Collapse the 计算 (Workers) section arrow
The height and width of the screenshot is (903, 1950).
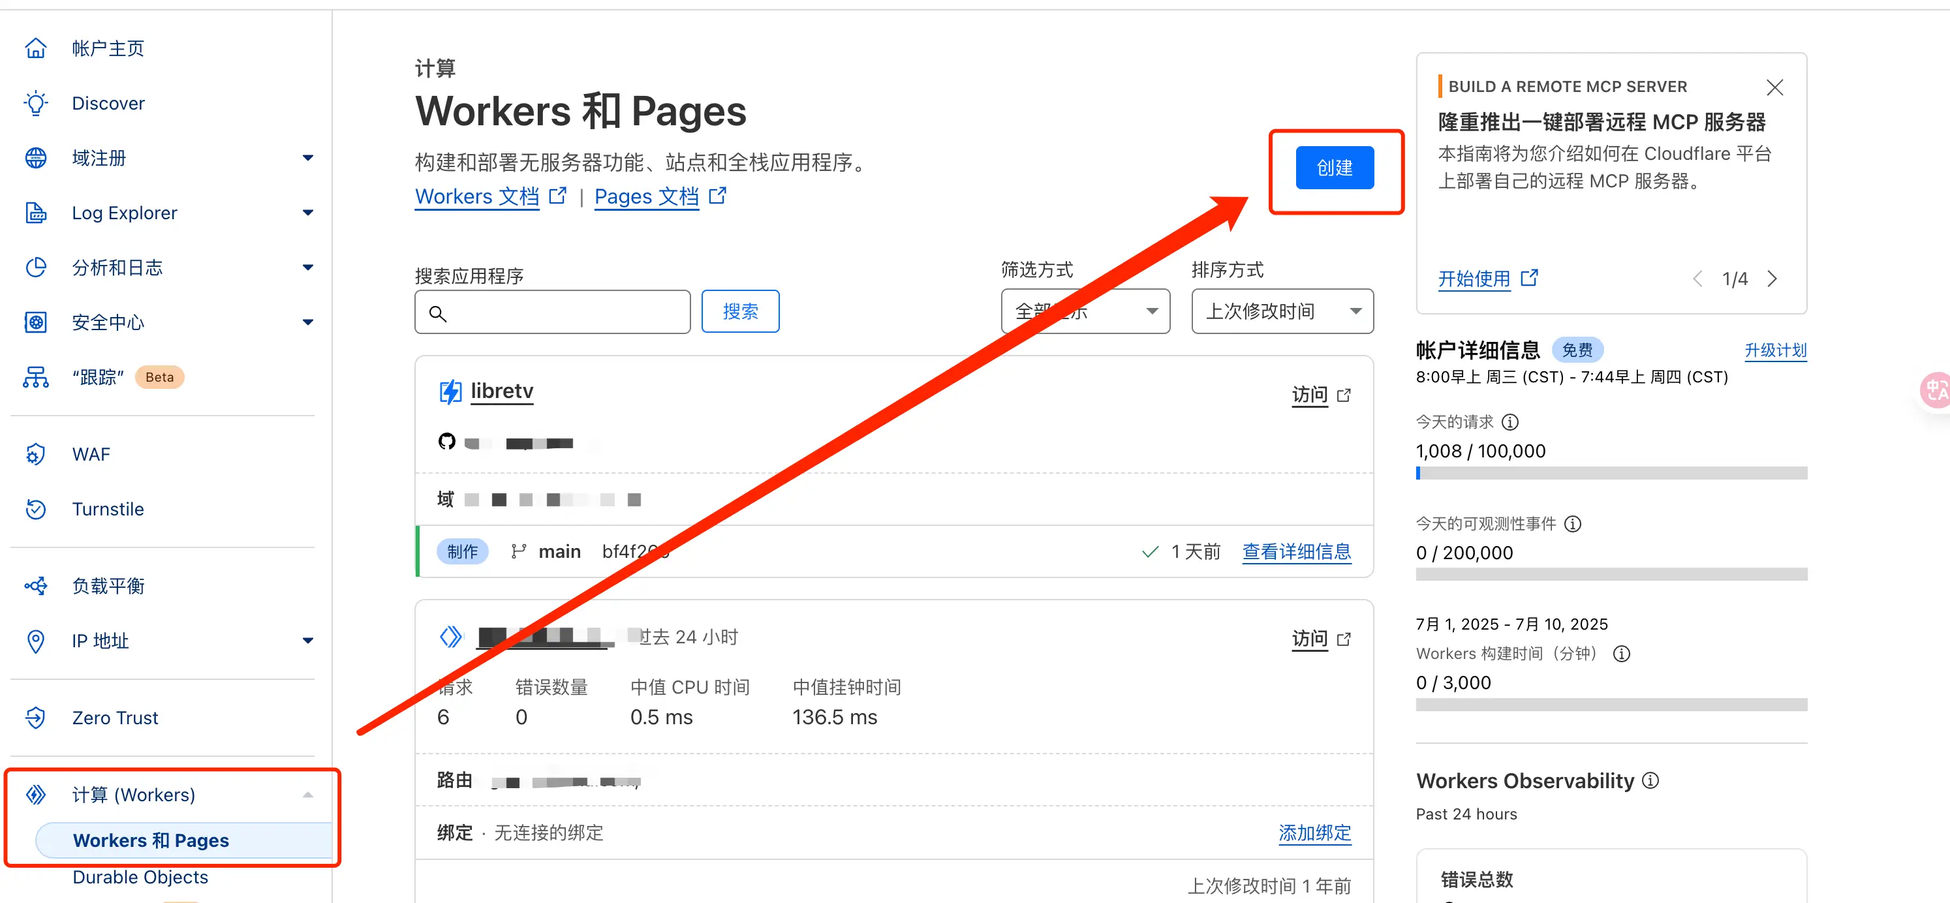(307, 795)
